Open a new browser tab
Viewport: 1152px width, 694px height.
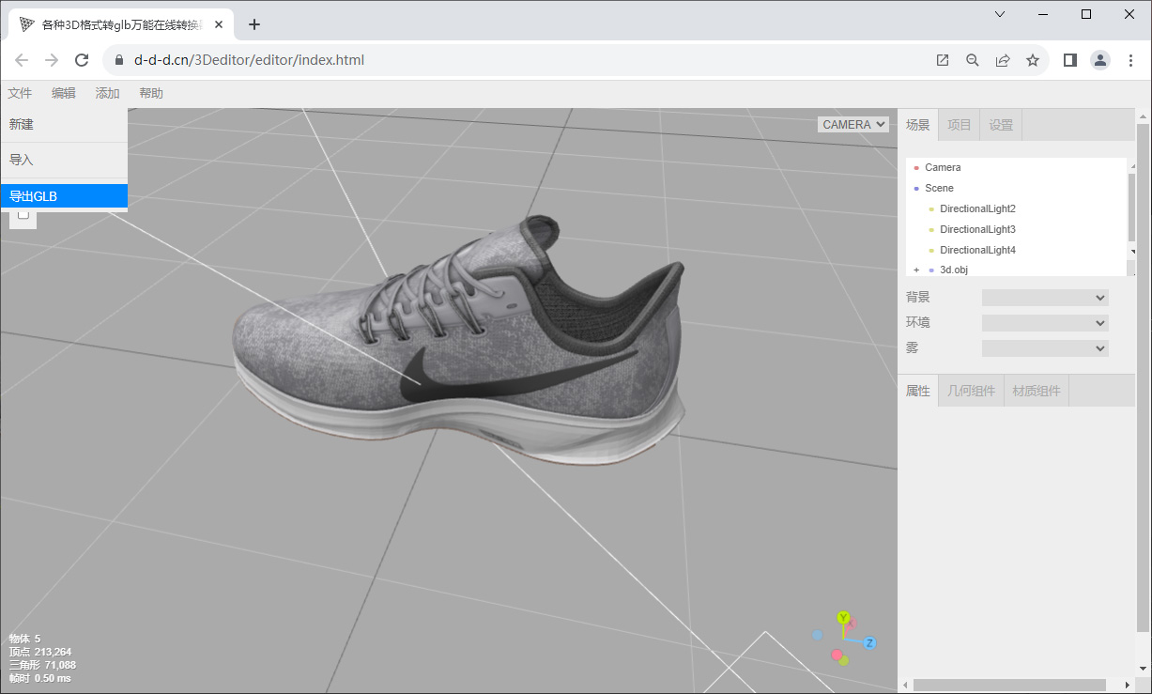254,24
